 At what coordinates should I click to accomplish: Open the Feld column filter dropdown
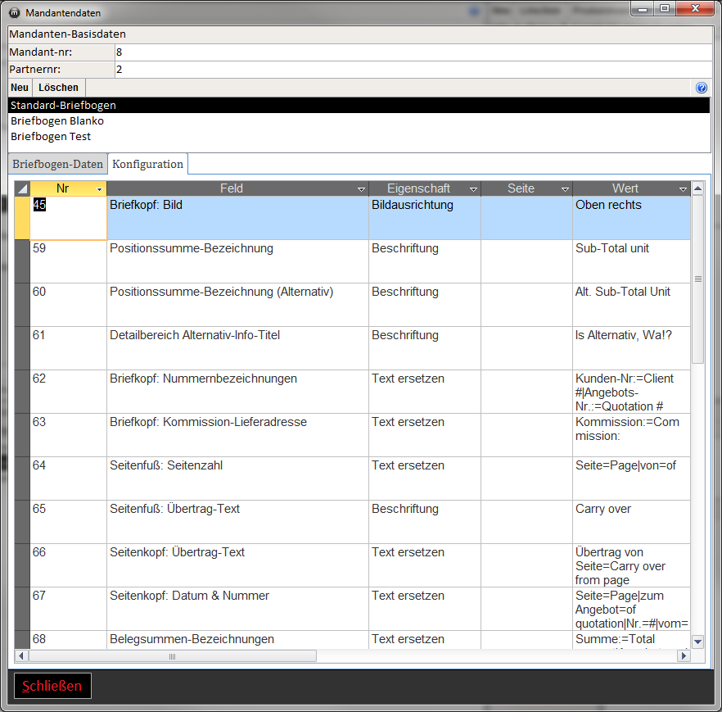pos(362,189)
